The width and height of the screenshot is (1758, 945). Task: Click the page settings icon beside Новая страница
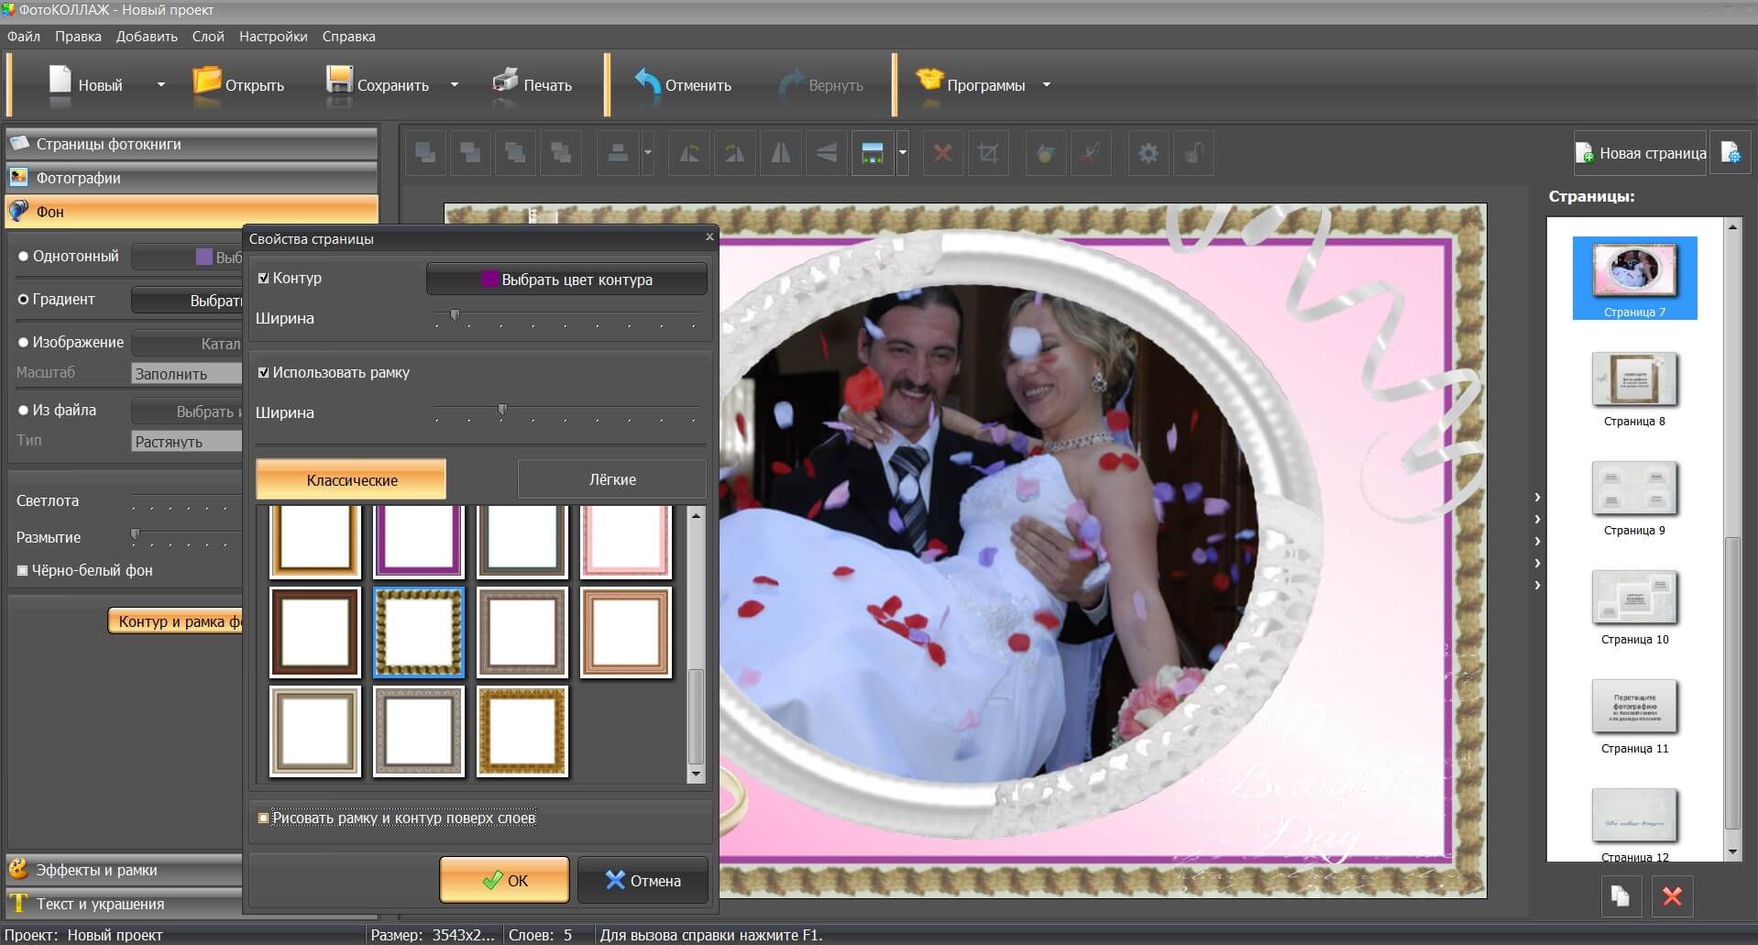point(1731,153)
